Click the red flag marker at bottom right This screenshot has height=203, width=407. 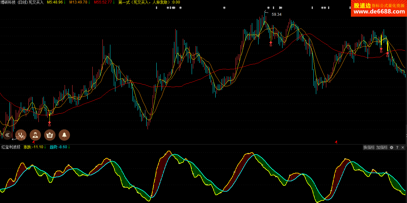[x=336, y=142]
